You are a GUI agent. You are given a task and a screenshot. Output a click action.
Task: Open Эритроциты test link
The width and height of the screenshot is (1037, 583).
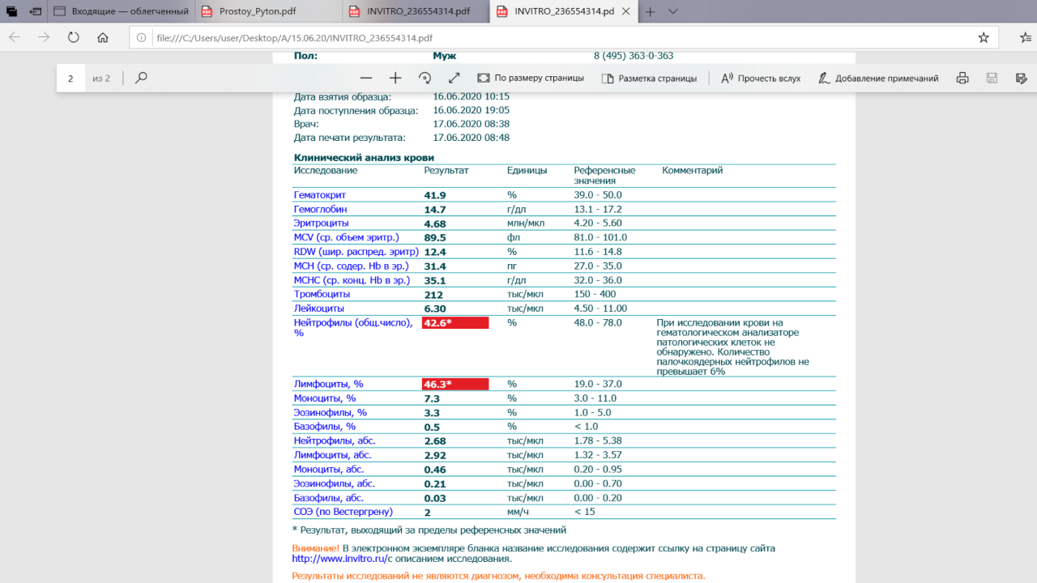321,223
